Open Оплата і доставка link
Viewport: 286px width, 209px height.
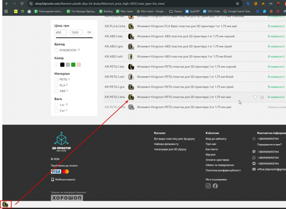(x=217, y=160)
